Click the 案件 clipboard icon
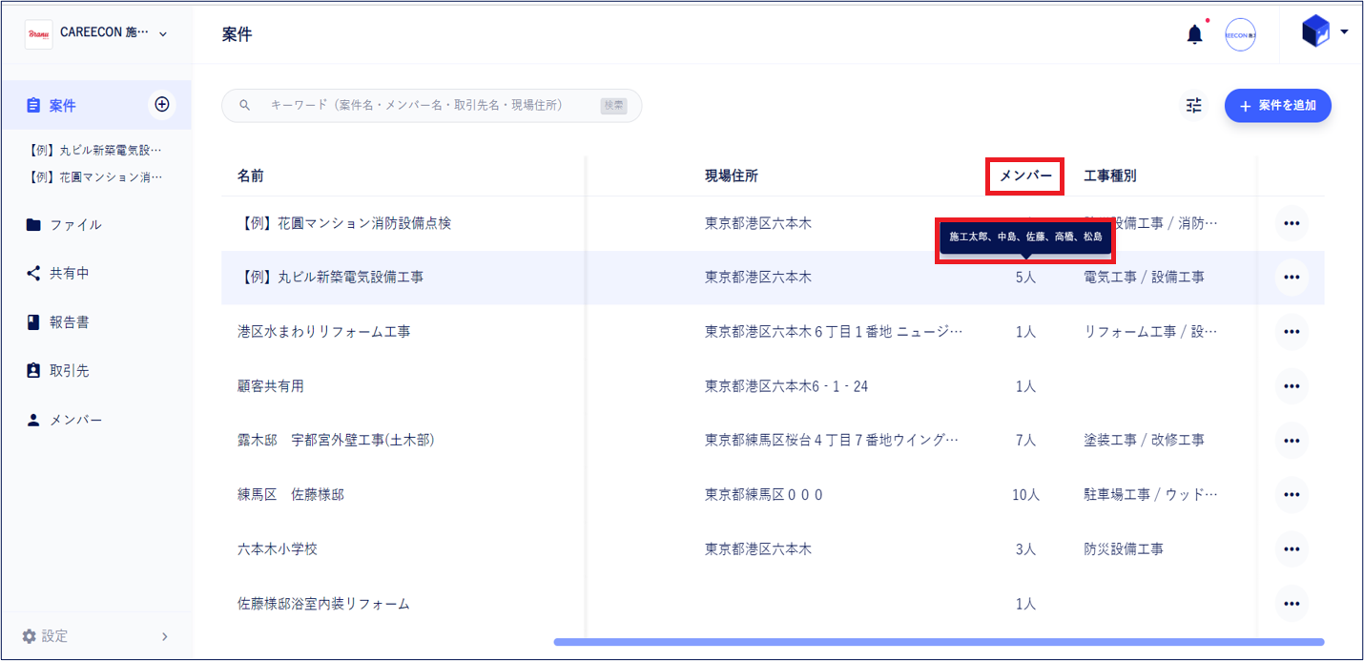The image size is (1364, 661). coord(33,105)
